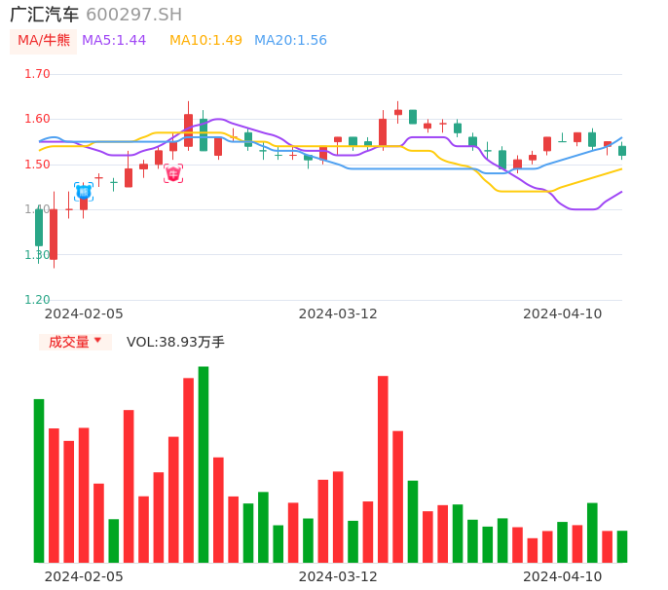Viewport: 668px width, 590px height.
Task: Click the first green volume bar at left
Action: point(39,481)
